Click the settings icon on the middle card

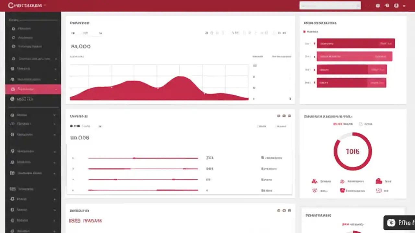pyautogui.click(x=284, y=116)
